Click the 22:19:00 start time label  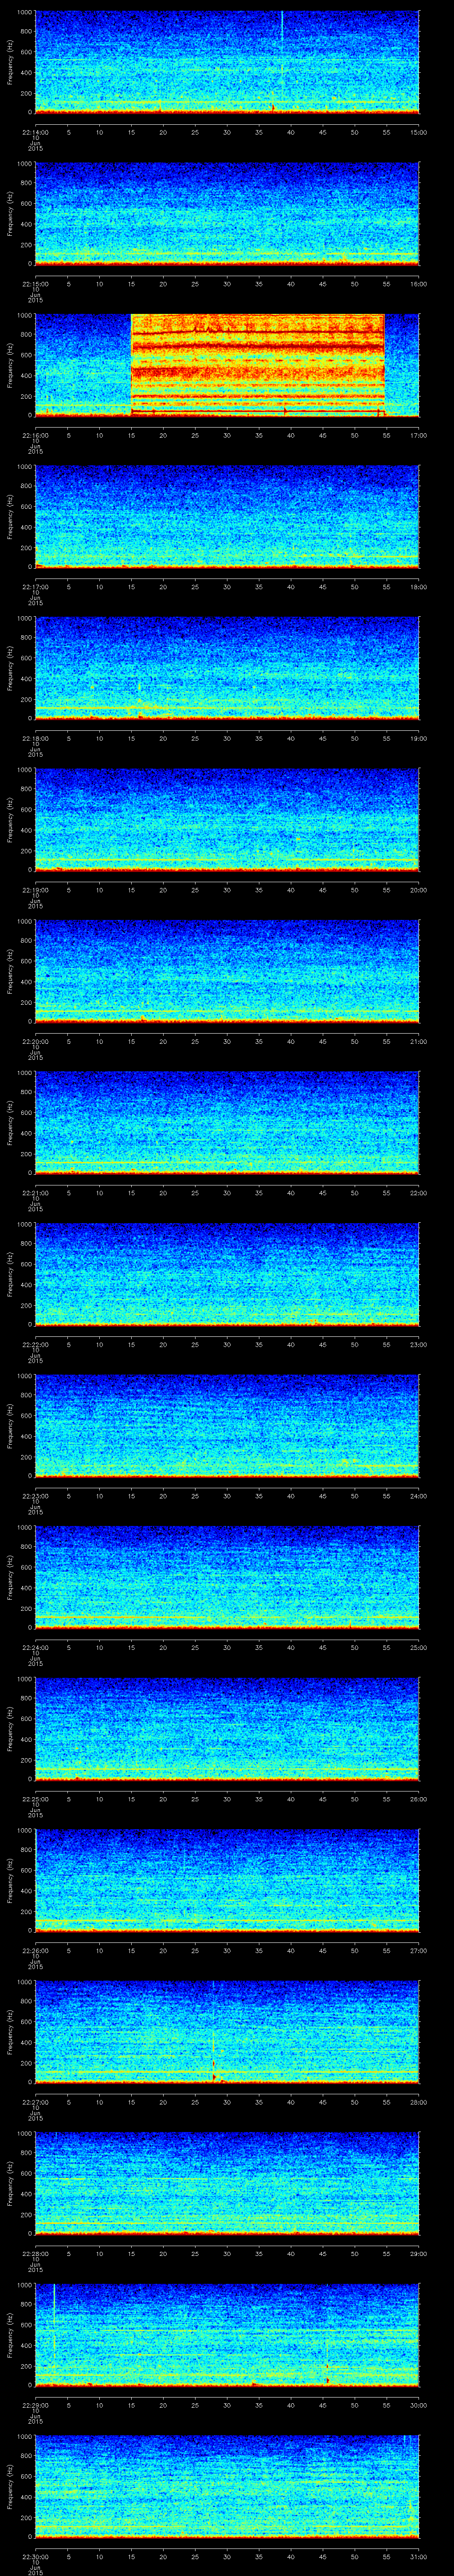click(x=35, y=890)
